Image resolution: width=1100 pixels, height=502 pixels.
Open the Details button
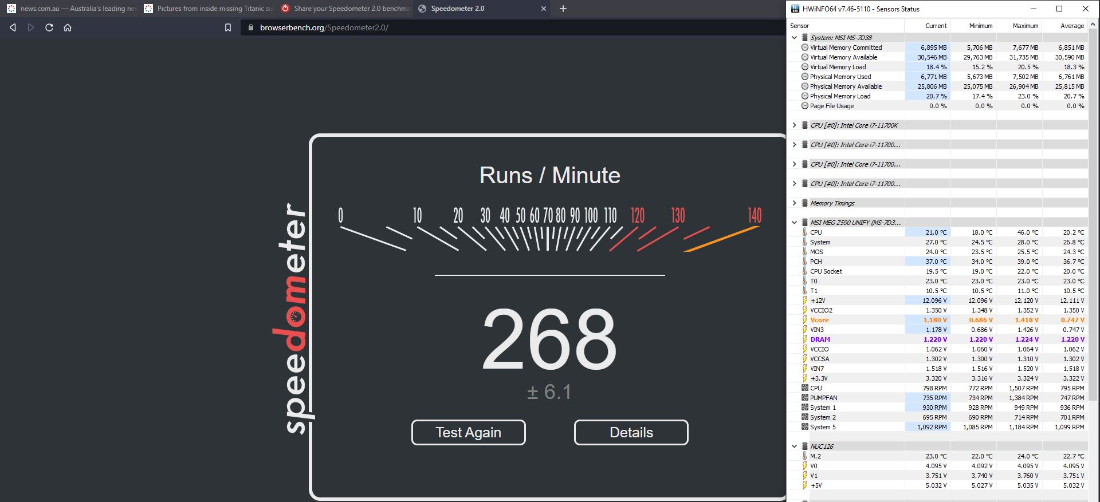coord(631,432)
